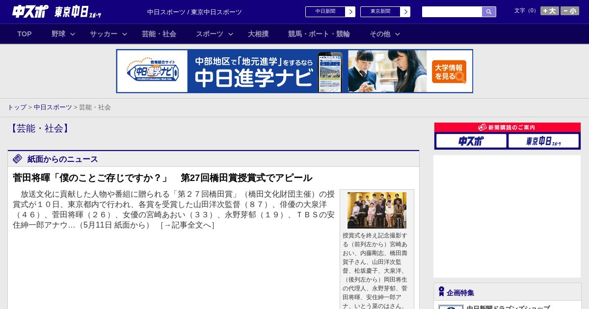The height and width of the screenshot is (309, 589).
Task: Click 【芸能・社会】 section heading
Action: (x=40, y=129)
